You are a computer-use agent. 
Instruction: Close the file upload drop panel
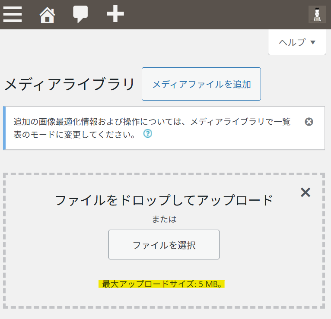point(306,193)
